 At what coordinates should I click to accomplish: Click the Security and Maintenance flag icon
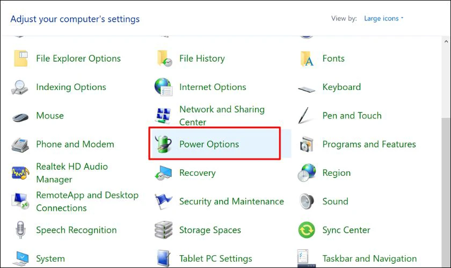tap(163, 202)
